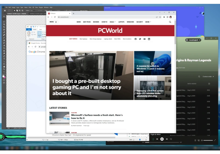Switch to the Untitled-1 document tab in Photoshop
Viewport: 220px width, 154px height.
17,14
